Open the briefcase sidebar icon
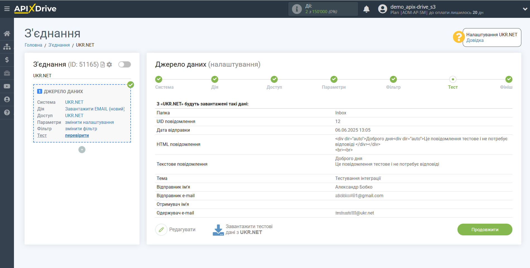This screenshot has width=530, height=268. tap(7, 73)
